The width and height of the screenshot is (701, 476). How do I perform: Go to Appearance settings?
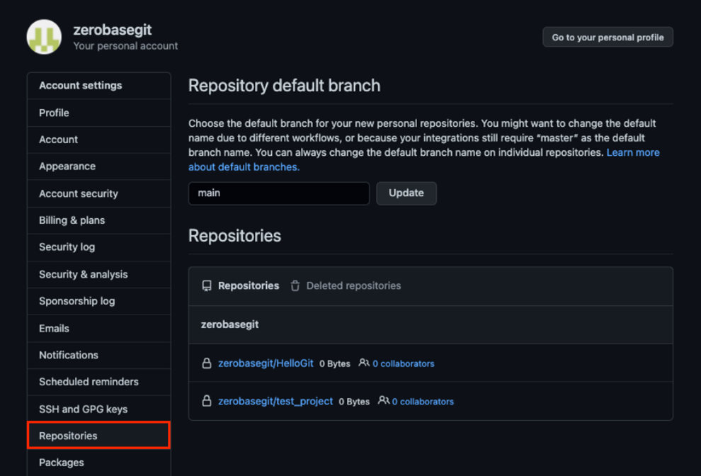[99, 166]
